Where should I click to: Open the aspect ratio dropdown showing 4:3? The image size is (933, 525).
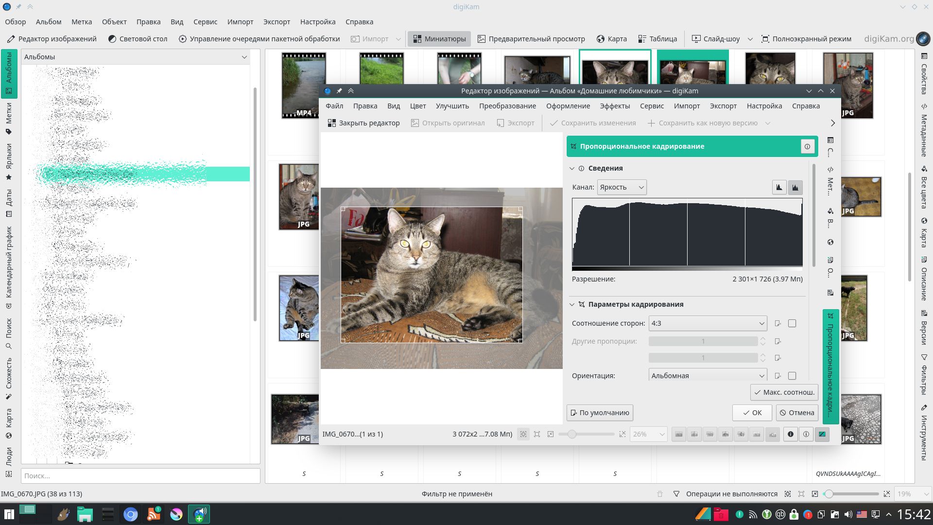click(x=708, y=323)
